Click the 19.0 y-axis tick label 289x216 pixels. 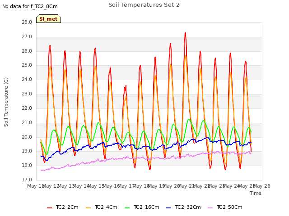[27, 151]
